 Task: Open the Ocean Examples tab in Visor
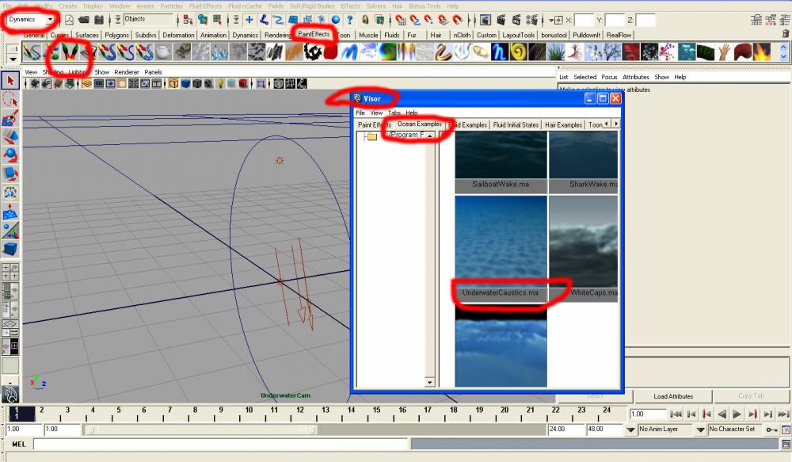point(420,124)
